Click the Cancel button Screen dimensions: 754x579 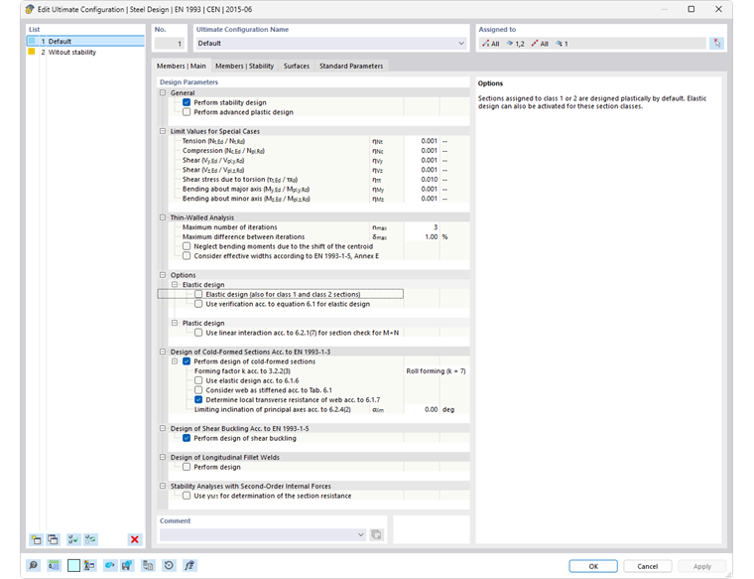[648, 566]
